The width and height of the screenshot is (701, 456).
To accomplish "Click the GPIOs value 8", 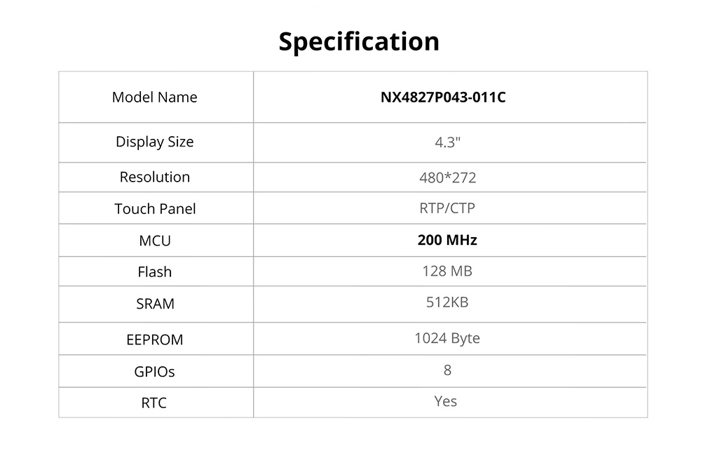I will point(447,370).
